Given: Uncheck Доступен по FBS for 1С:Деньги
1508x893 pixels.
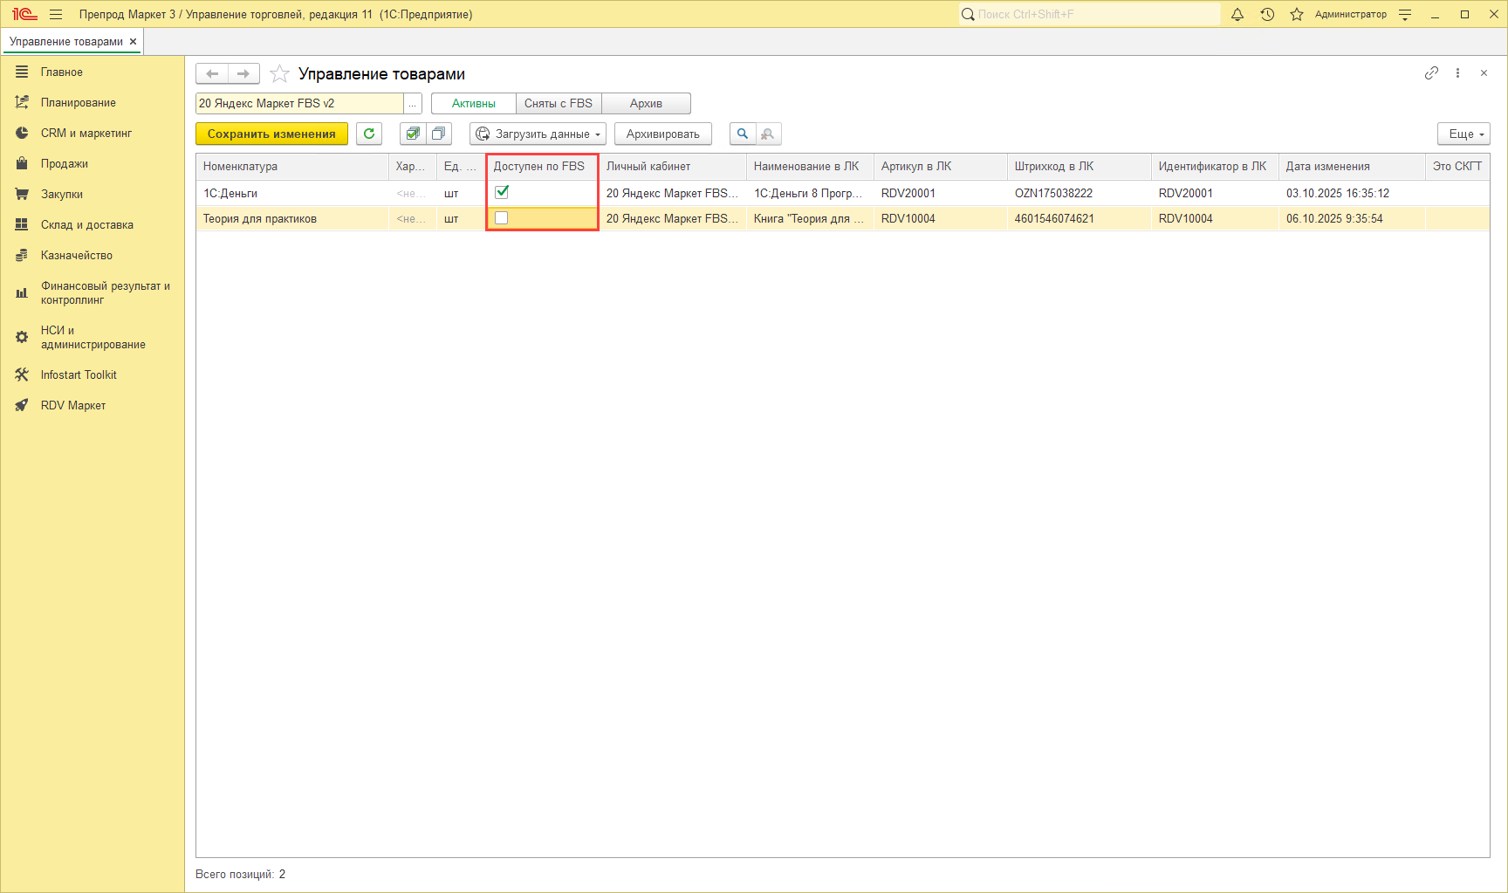Looking at the screenshot, I should click(x=502, y=192).
